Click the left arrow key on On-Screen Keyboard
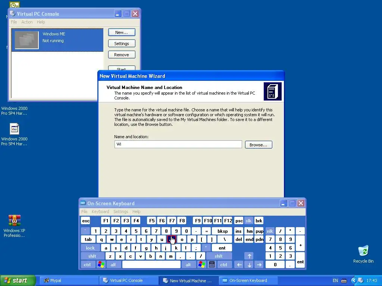Image resolution: width=382 pixels, height=286 pixels. (x=239, y=265)
